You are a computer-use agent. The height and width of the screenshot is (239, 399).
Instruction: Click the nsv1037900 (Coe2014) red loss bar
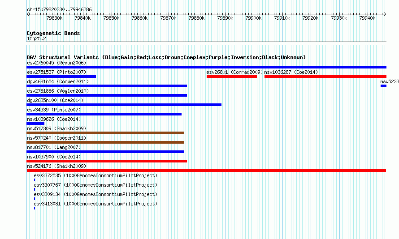point(107,161)
